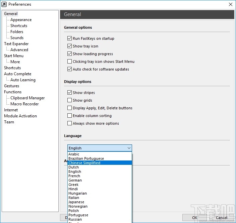236x223 pixels.
Task: Open Module Activation page
Action: coord(20,116)
